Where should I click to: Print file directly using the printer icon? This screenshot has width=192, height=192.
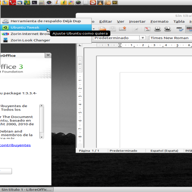(x=157, y=29)
